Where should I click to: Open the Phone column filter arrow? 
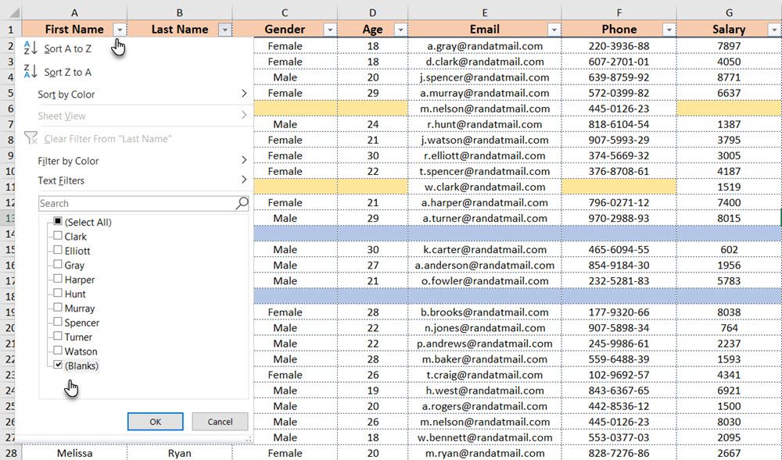click(x=669, y=30)
